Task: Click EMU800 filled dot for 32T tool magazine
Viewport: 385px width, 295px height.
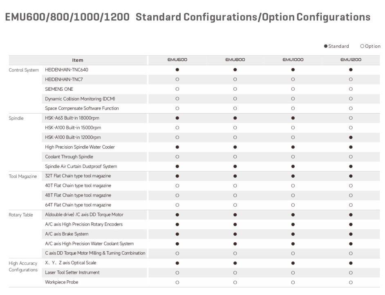Action: coord(235,176)
